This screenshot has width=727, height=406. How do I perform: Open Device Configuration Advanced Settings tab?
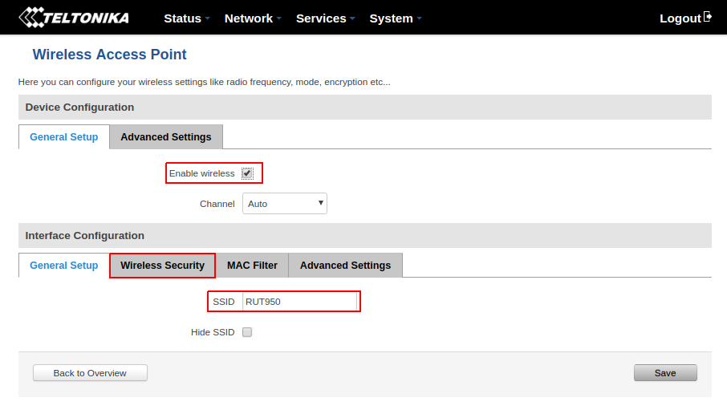pos(165,137)
